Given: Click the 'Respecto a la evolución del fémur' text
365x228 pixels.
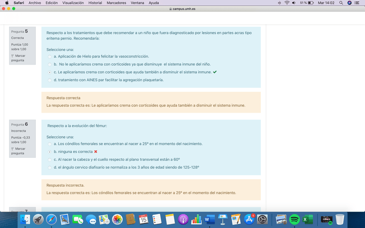Looking at the screenshot, I should [77, 126].
